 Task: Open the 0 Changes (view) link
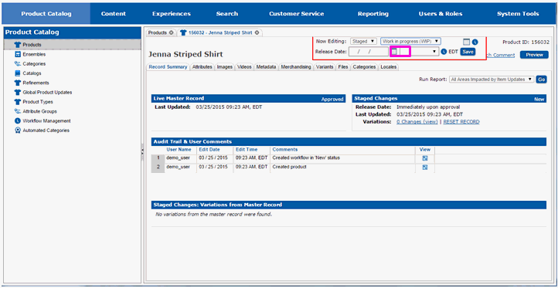tap(417, 121)
